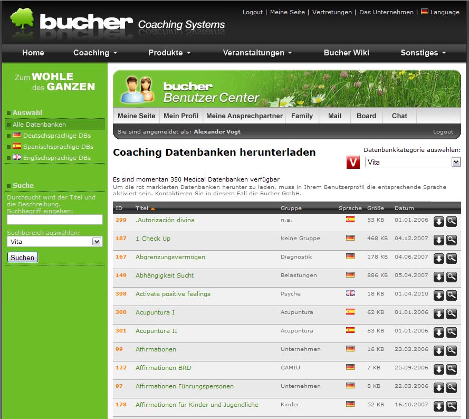Download the Acupuntura II database
Screen dimensions: 469x419
(438, 333)
